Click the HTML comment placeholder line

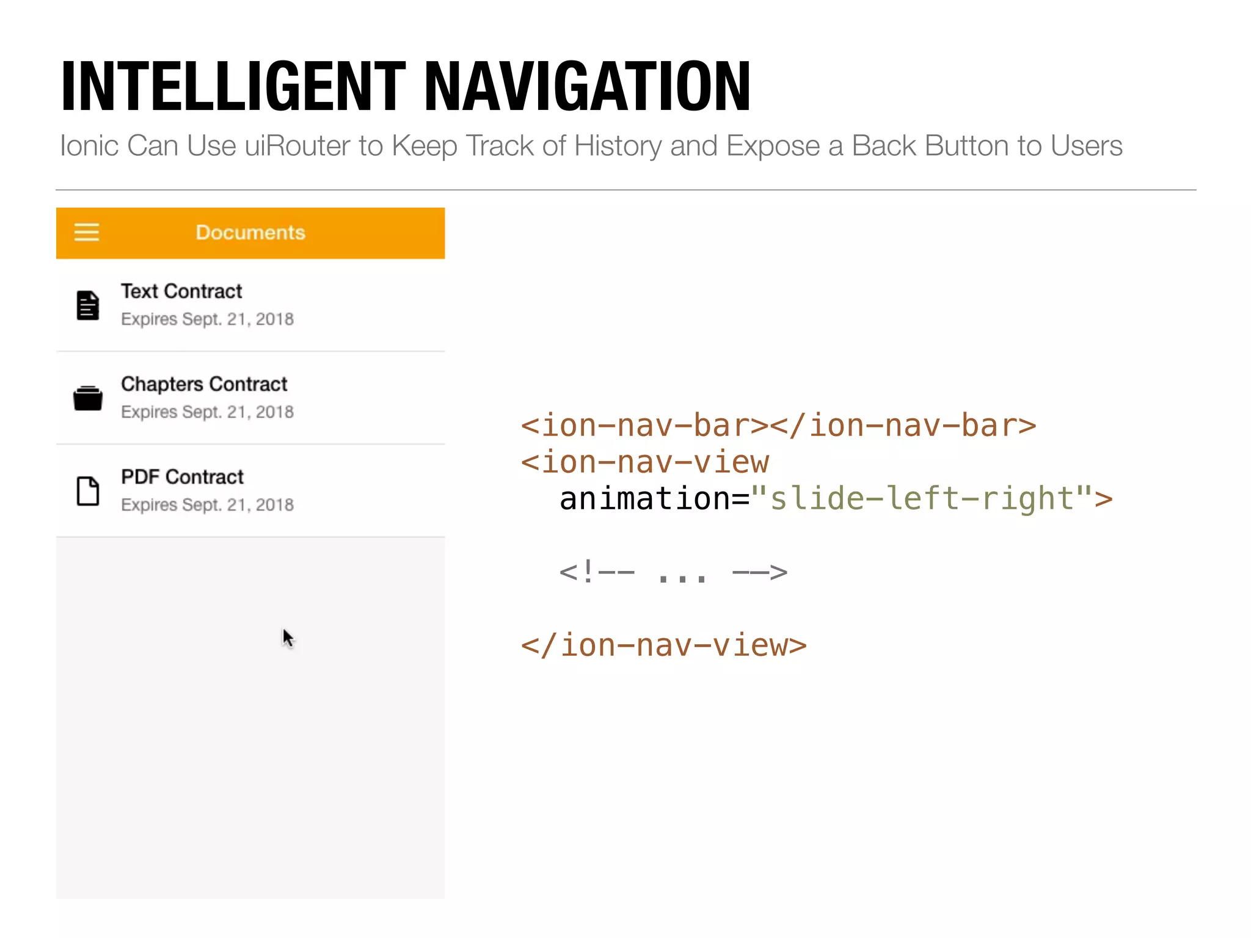[673, 572]
